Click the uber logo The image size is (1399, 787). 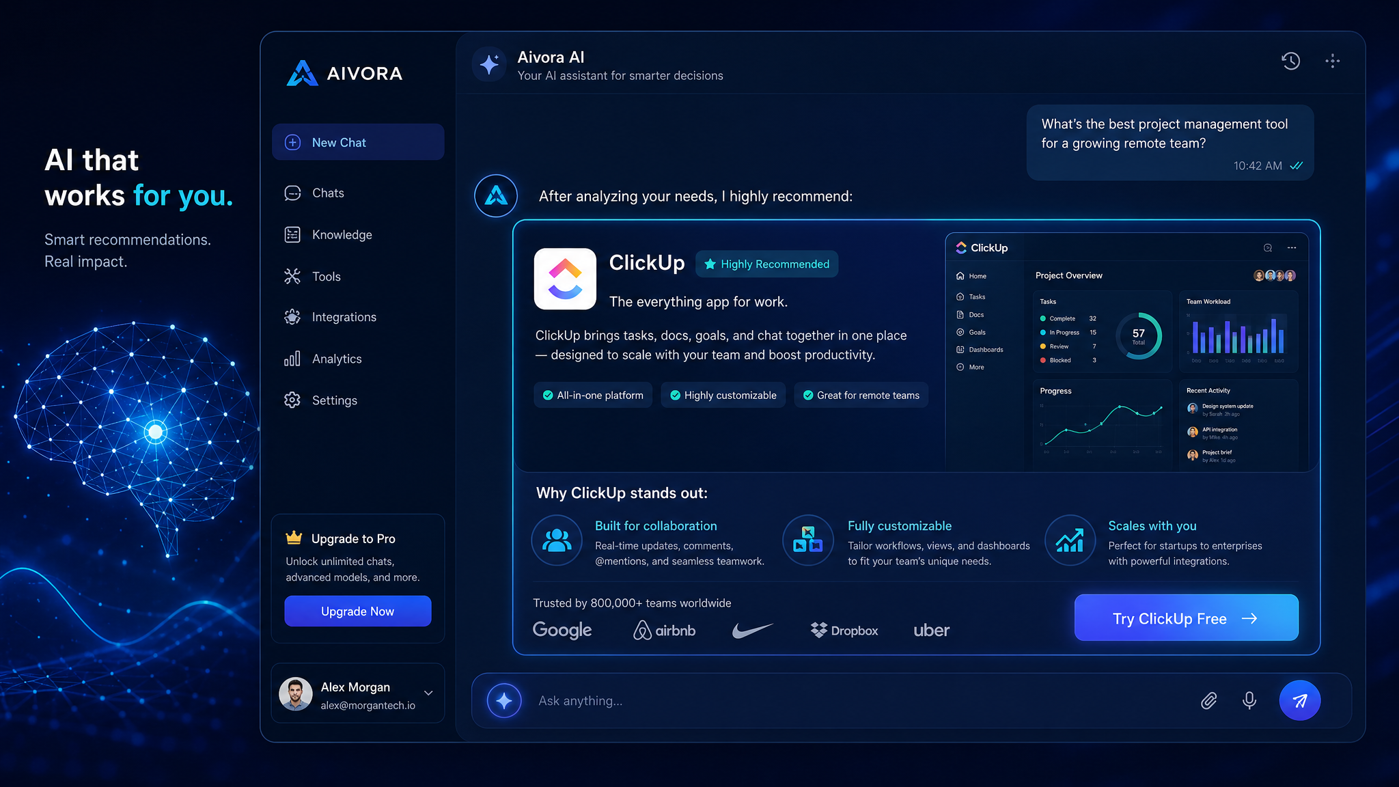click(932, 630)
